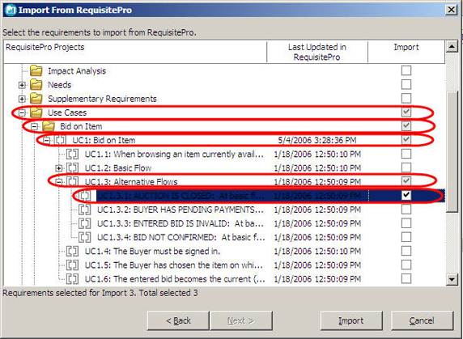This screenshot has height=339, width=463.
Task: Check the Import box for Impact Analysis
Action: [x=406, y=70]
